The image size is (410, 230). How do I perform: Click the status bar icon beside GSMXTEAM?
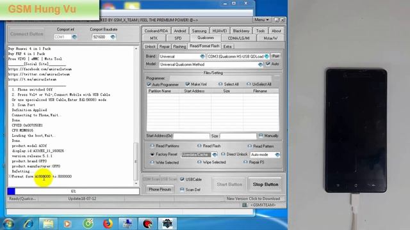pos(245,205)
